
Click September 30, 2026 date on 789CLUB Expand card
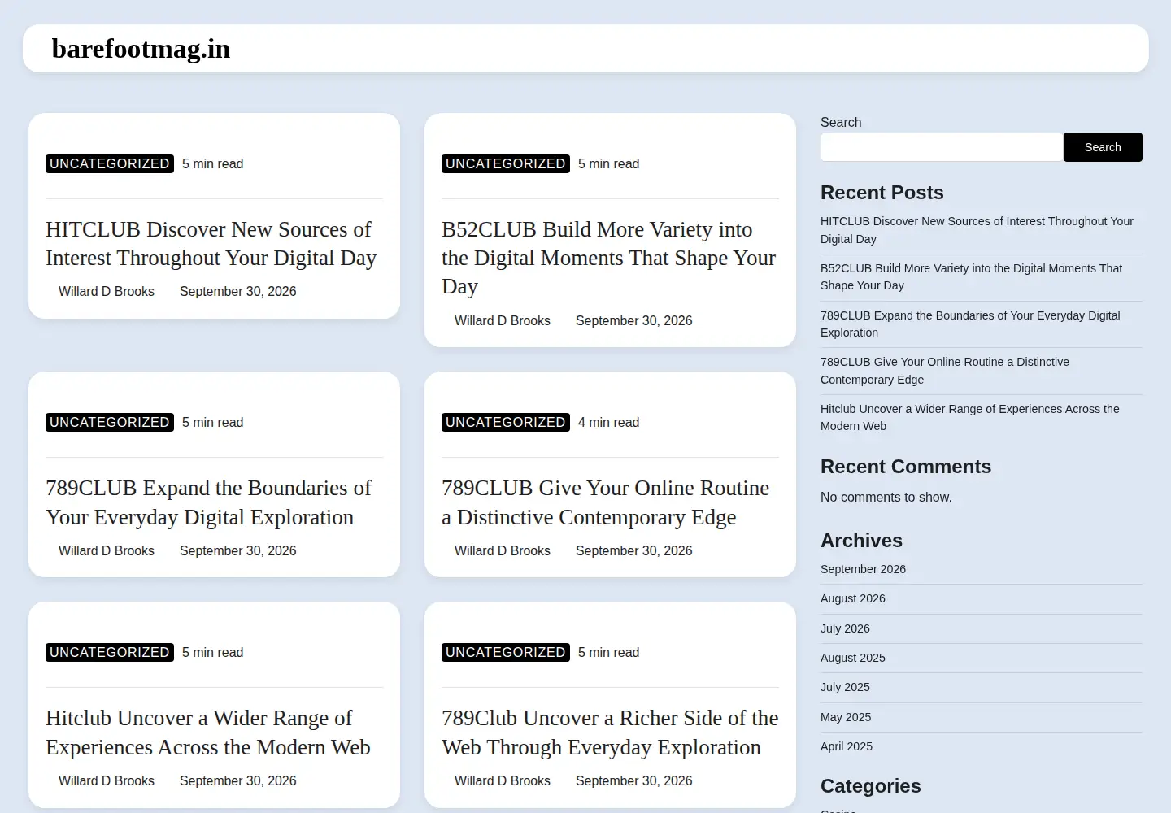click(237, 550)
